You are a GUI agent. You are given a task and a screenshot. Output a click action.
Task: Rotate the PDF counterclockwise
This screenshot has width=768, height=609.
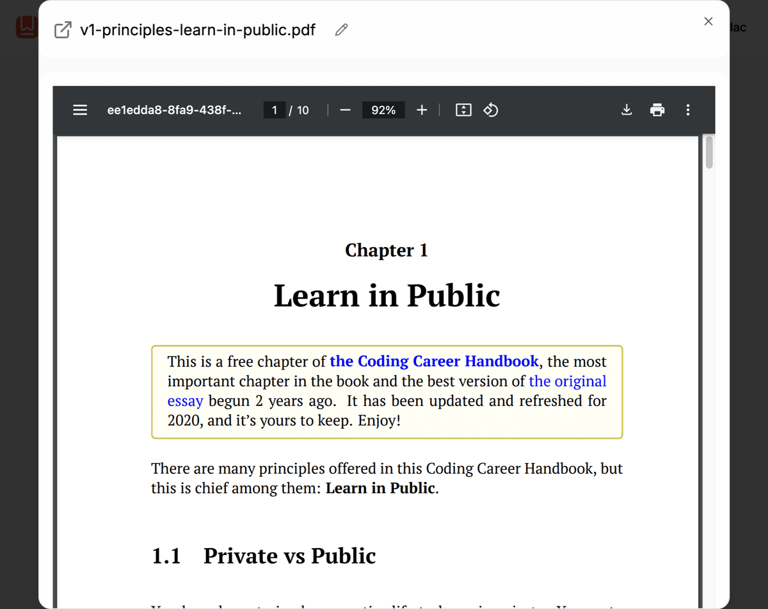490,110
